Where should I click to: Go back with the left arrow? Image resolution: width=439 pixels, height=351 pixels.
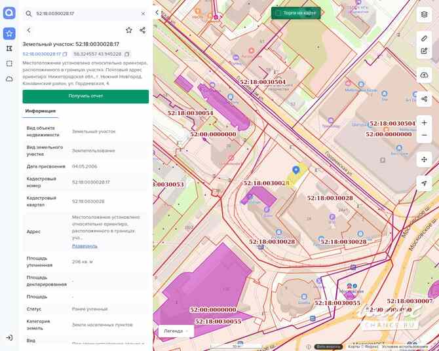[x=29, y=30]
